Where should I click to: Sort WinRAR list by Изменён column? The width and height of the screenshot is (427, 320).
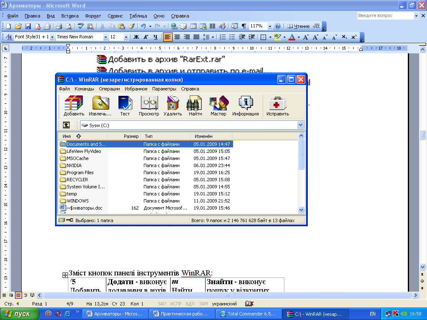coord(211,136)
